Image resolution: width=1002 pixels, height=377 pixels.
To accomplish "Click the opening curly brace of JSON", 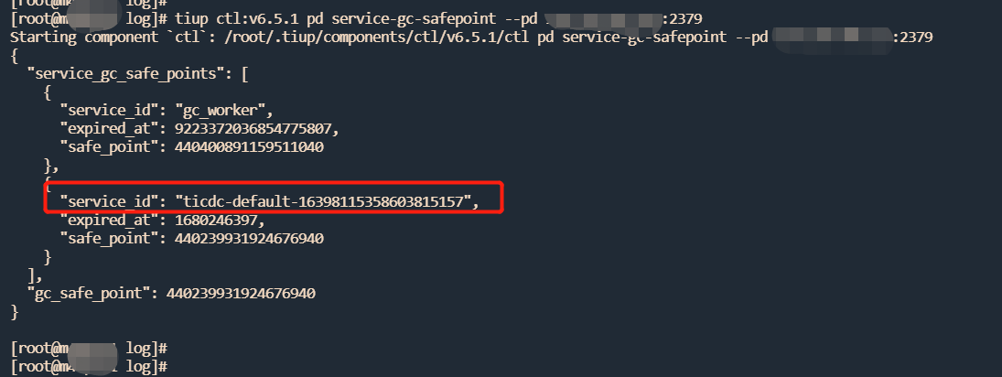I will point(14,55).
